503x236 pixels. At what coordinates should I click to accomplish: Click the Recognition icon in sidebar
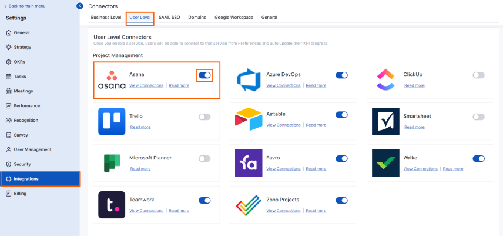point(9,121)
